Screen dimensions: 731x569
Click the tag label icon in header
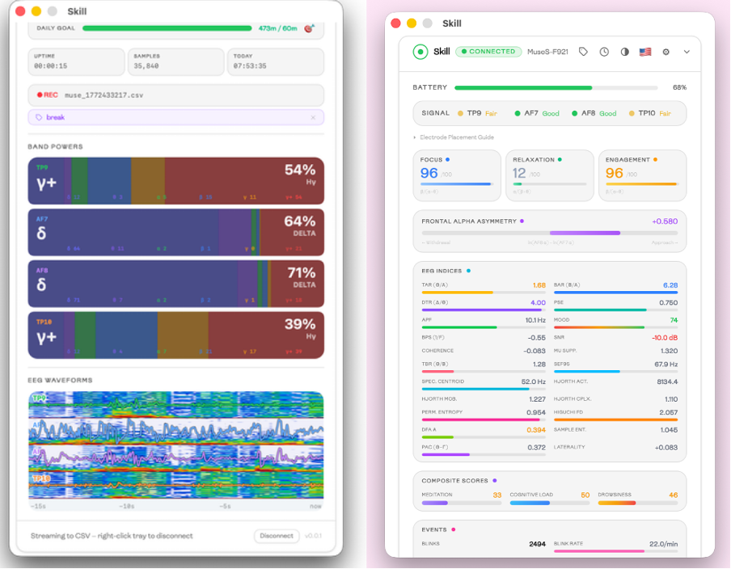coord(584,52)
